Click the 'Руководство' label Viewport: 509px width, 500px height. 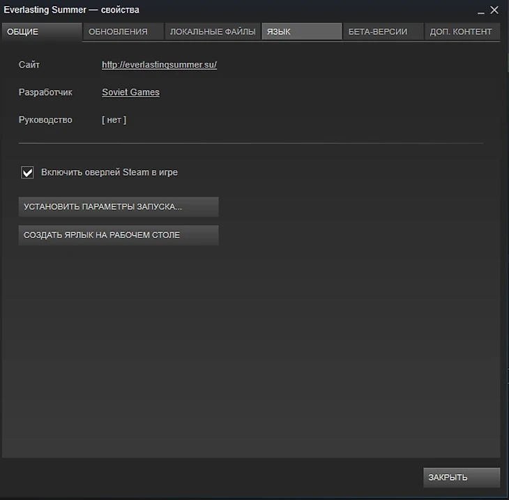point(45,120)
